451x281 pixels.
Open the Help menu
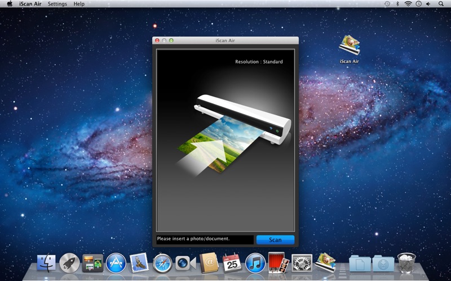(79, 4)
